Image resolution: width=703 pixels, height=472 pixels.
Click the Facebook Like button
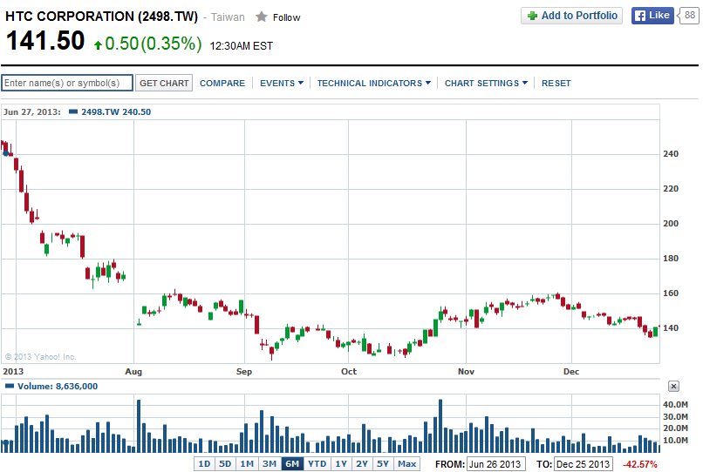tap(652, 16)
